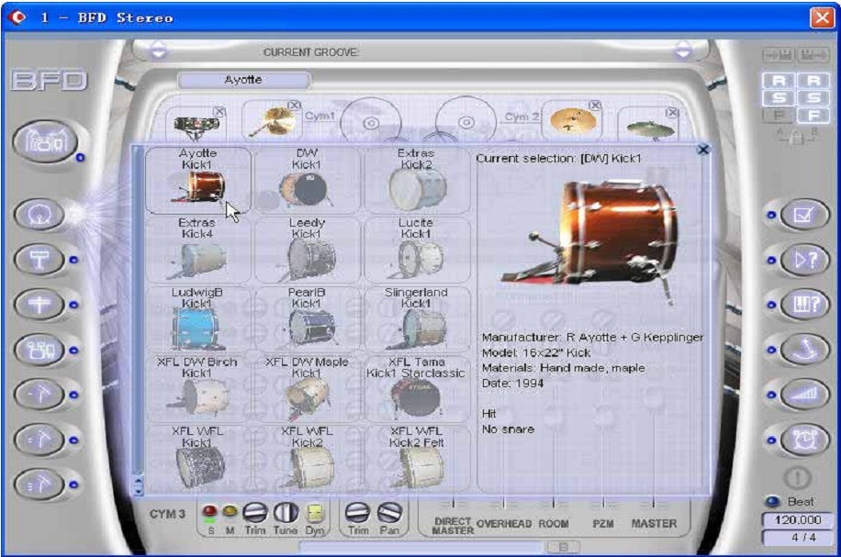Choose the DW Kick1 drum entry
Image resolution: width=841 pixels, height=557 pixels.
point(307,180)
